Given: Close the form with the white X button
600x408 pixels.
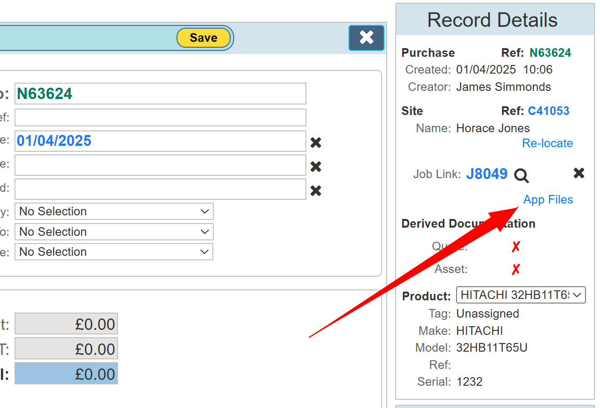Looking at the screenshot, I should pos(366,38).
